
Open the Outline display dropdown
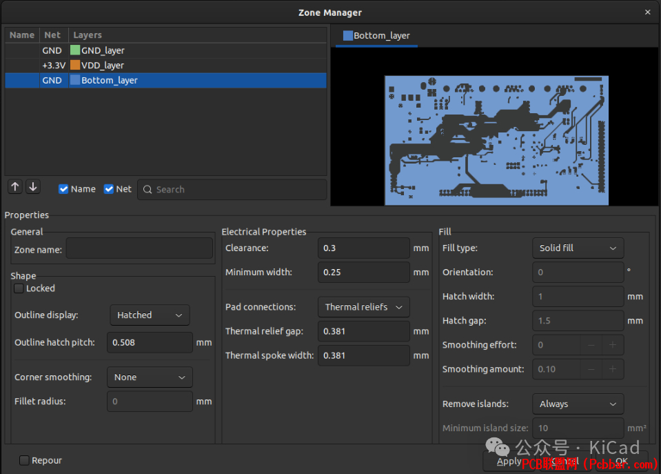pos(150,315)
